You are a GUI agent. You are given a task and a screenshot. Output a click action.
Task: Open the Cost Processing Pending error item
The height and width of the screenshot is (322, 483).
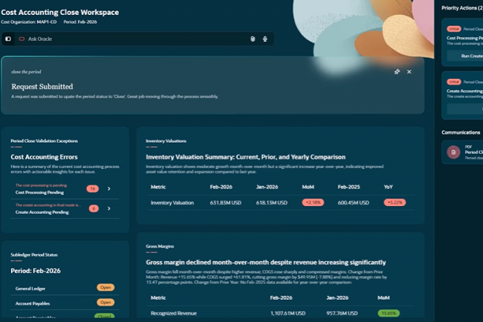click(x=65, y=189)
